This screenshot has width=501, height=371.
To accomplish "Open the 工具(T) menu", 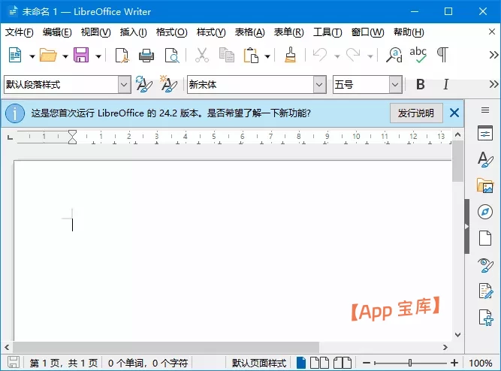I will point(327,32).
